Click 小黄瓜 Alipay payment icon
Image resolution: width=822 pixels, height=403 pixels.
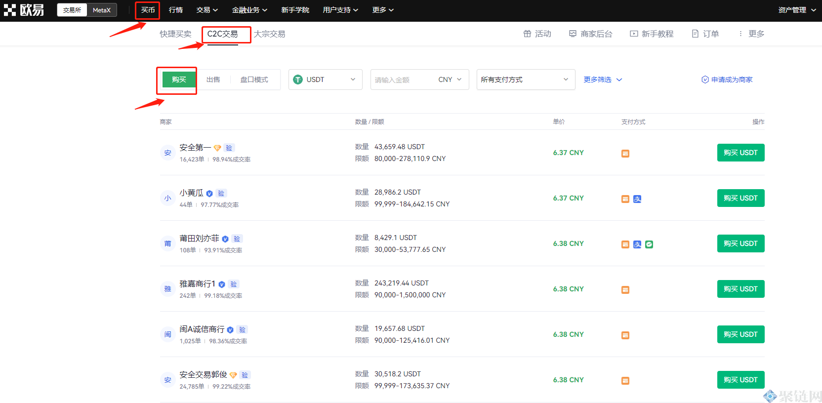[637, 199]
